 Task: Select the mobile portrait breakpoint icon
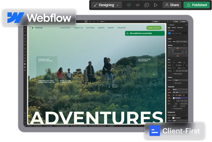point(98,22)
